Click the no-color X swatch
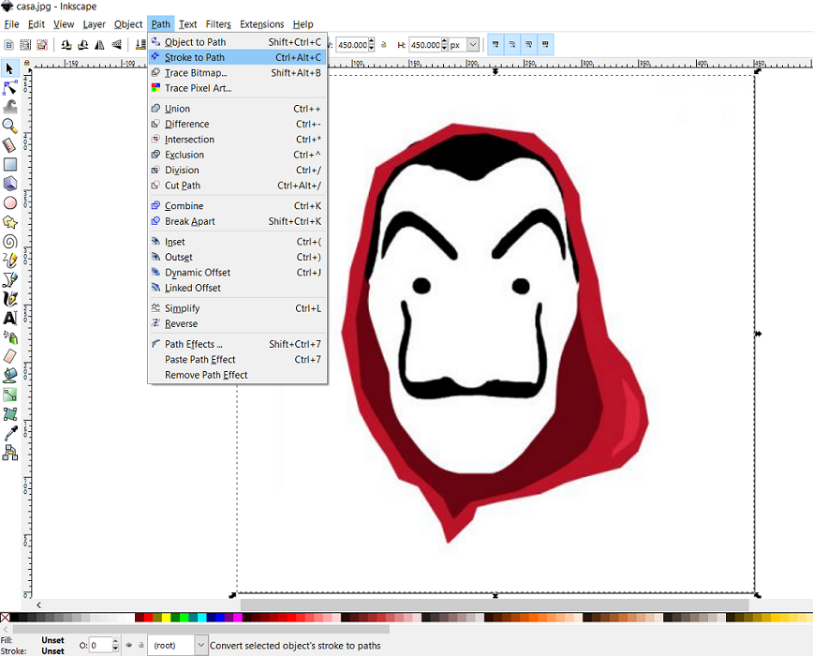 (x=5, y=617)
